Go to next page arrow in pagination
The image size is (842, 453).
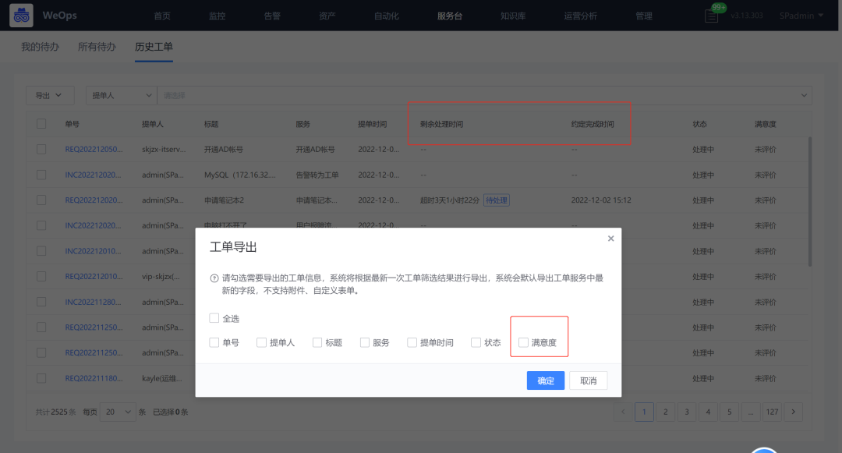(x=793, y=412)
